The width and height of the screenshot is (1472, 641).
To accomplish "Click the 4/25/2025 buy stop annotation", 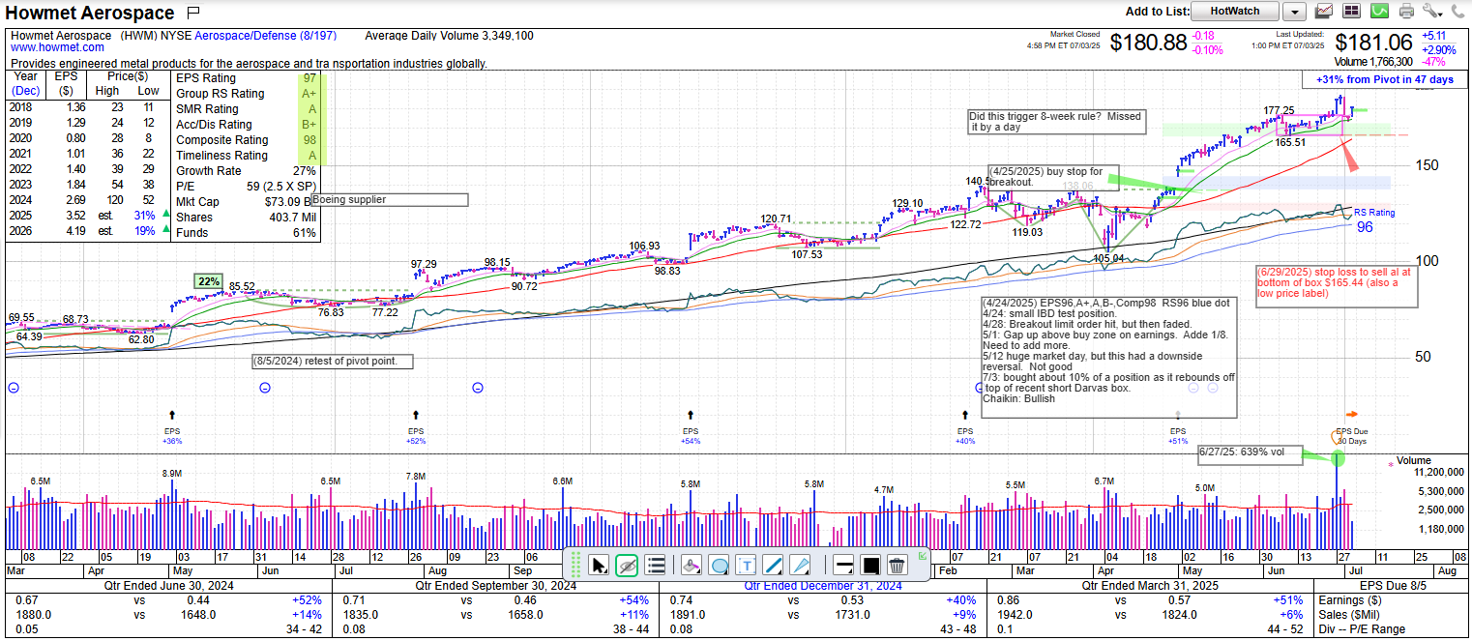I will (1053, 176).
